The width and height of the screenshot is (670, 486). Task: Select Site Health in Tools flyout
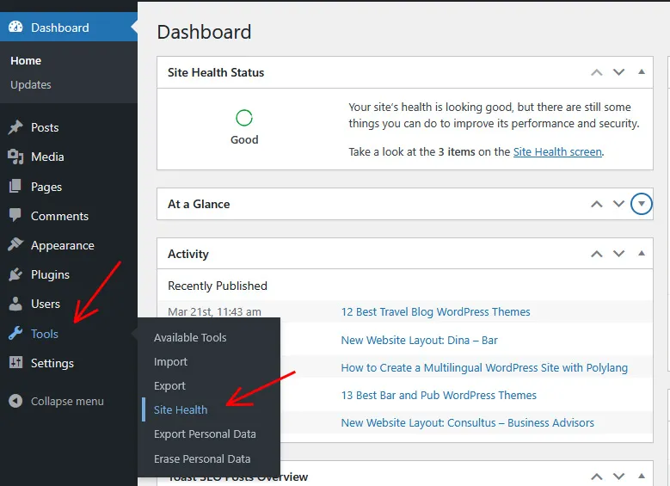(x=181, y=409)
